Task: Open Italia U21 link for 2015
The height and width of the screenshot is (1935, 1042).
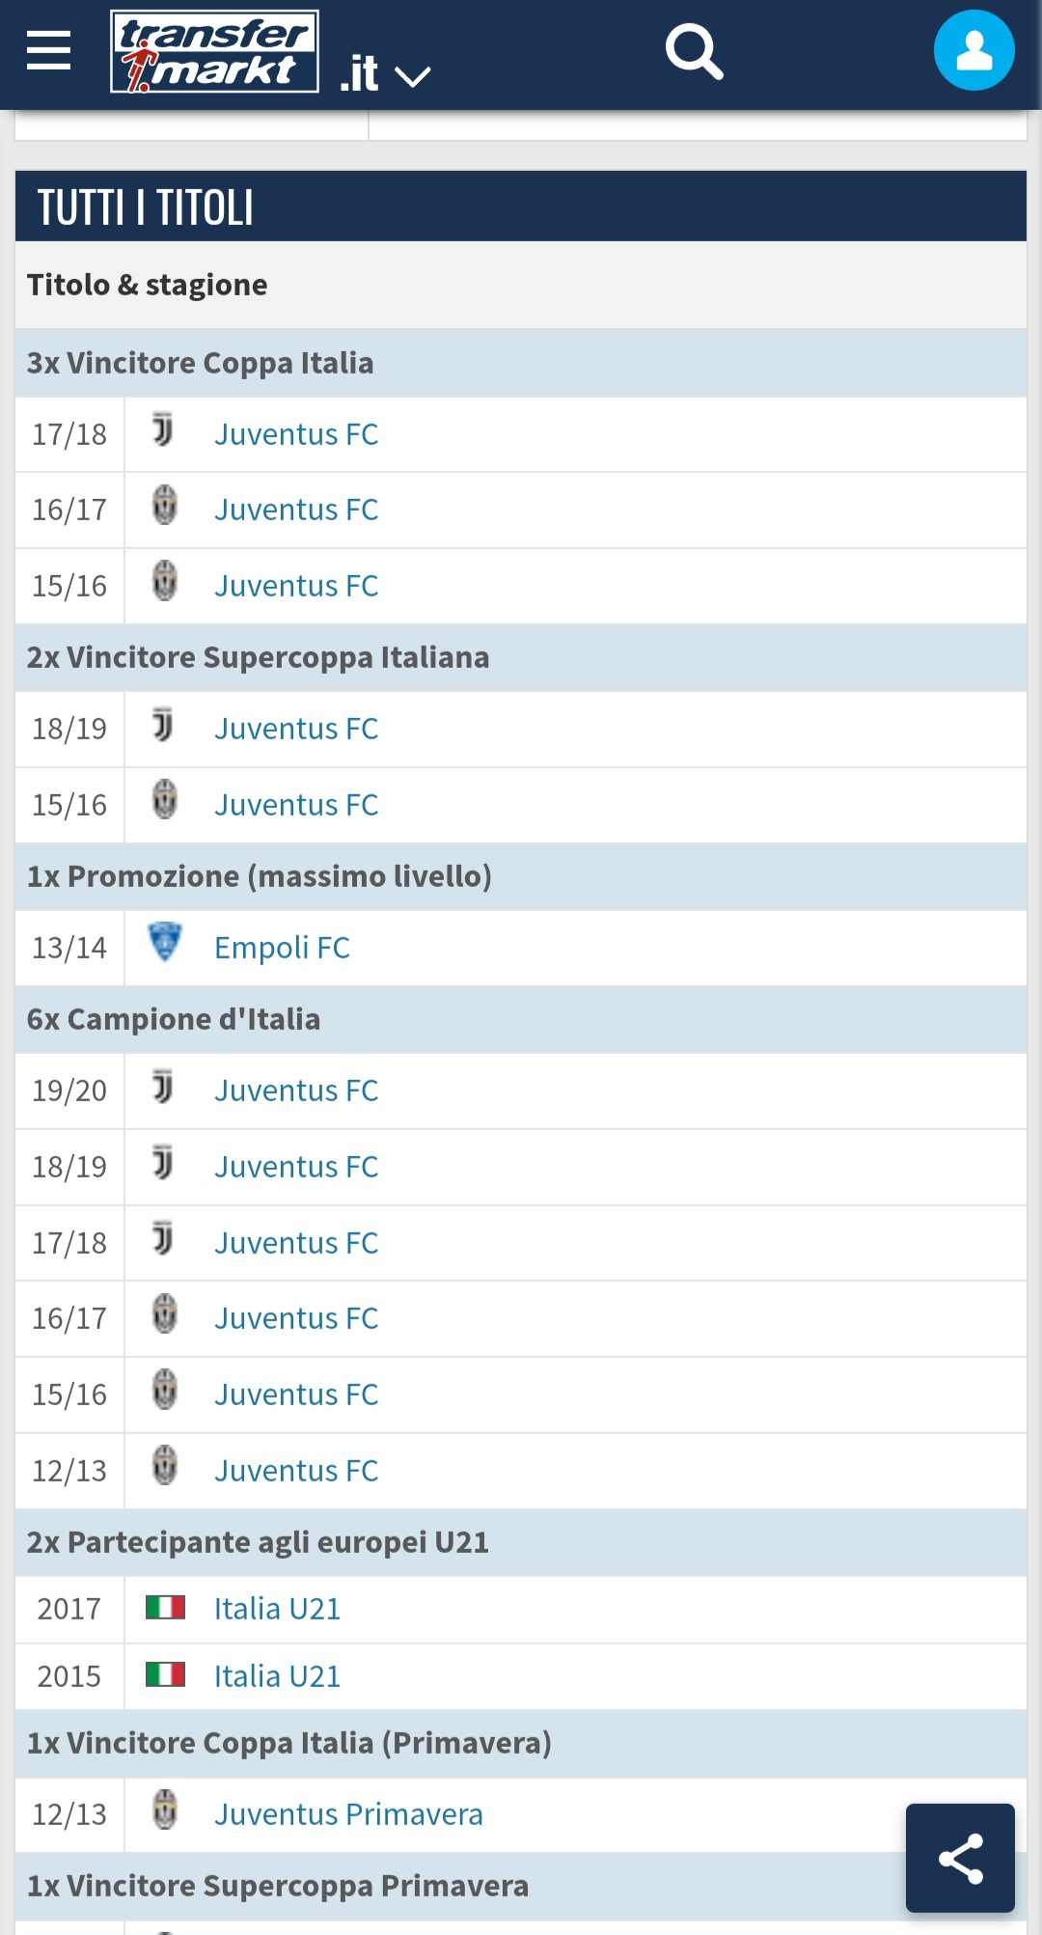Action: point(277,1676)
